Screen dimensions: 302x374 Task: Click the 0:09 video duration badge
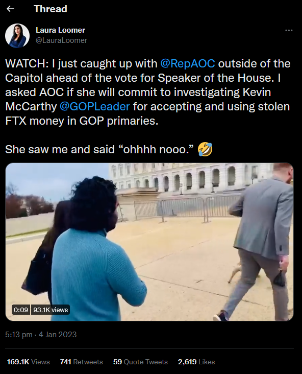point(21,310)
